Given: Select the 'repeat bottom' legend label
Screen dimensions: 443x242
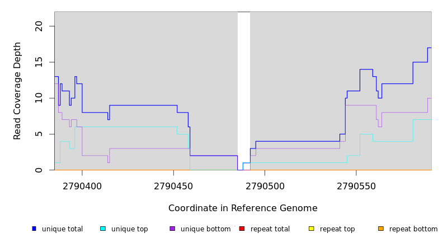Looking at the screenshot, I should pyautogui.click(x=413, y=229).
